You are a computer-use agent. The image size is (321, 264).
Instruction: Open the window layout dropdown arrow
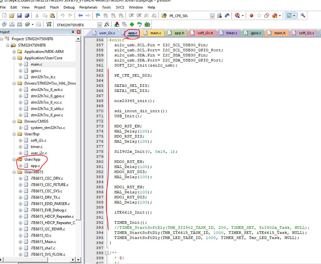tap(294, 16)
